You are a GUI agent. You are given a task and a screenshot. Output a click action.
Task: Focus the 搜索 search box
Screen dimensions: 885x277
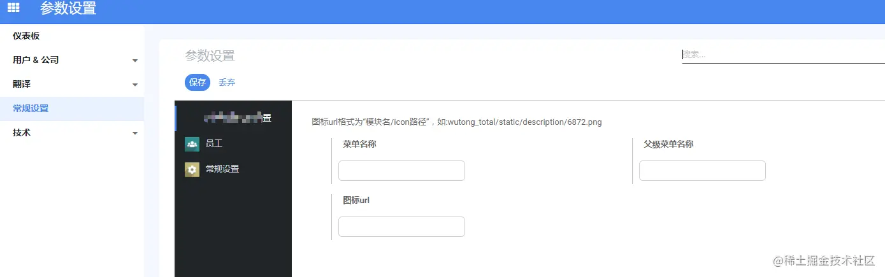(784, 55)
